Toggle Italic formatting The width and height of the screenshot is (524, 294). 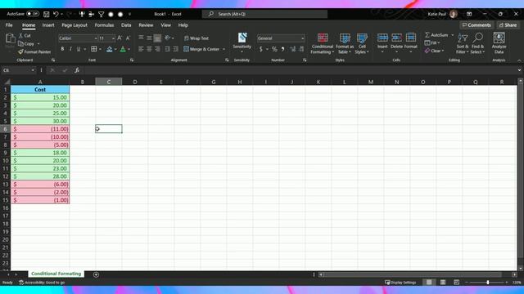[70, 49]
